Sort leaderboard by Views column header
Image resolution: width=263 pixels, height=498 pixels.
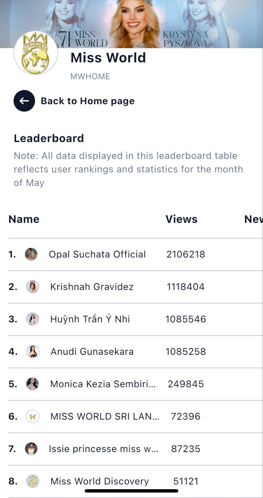[181, 219]
